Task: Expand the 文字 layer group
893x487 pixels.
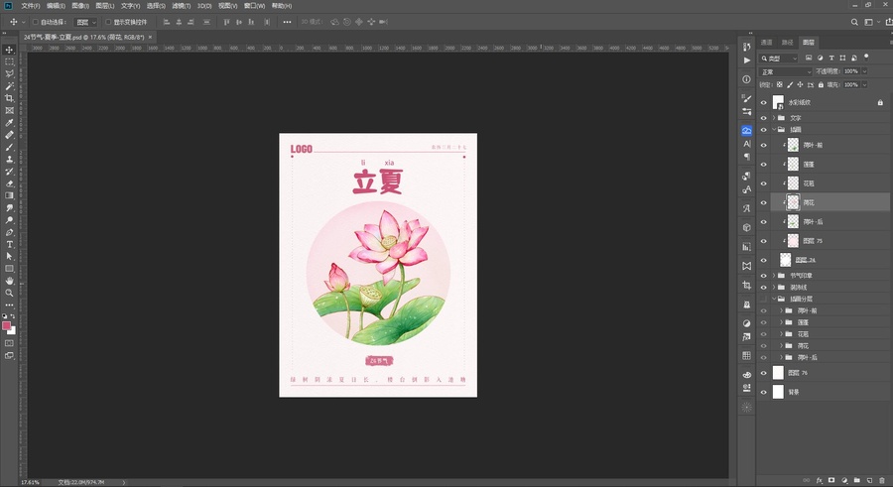Action: (774, 118)
